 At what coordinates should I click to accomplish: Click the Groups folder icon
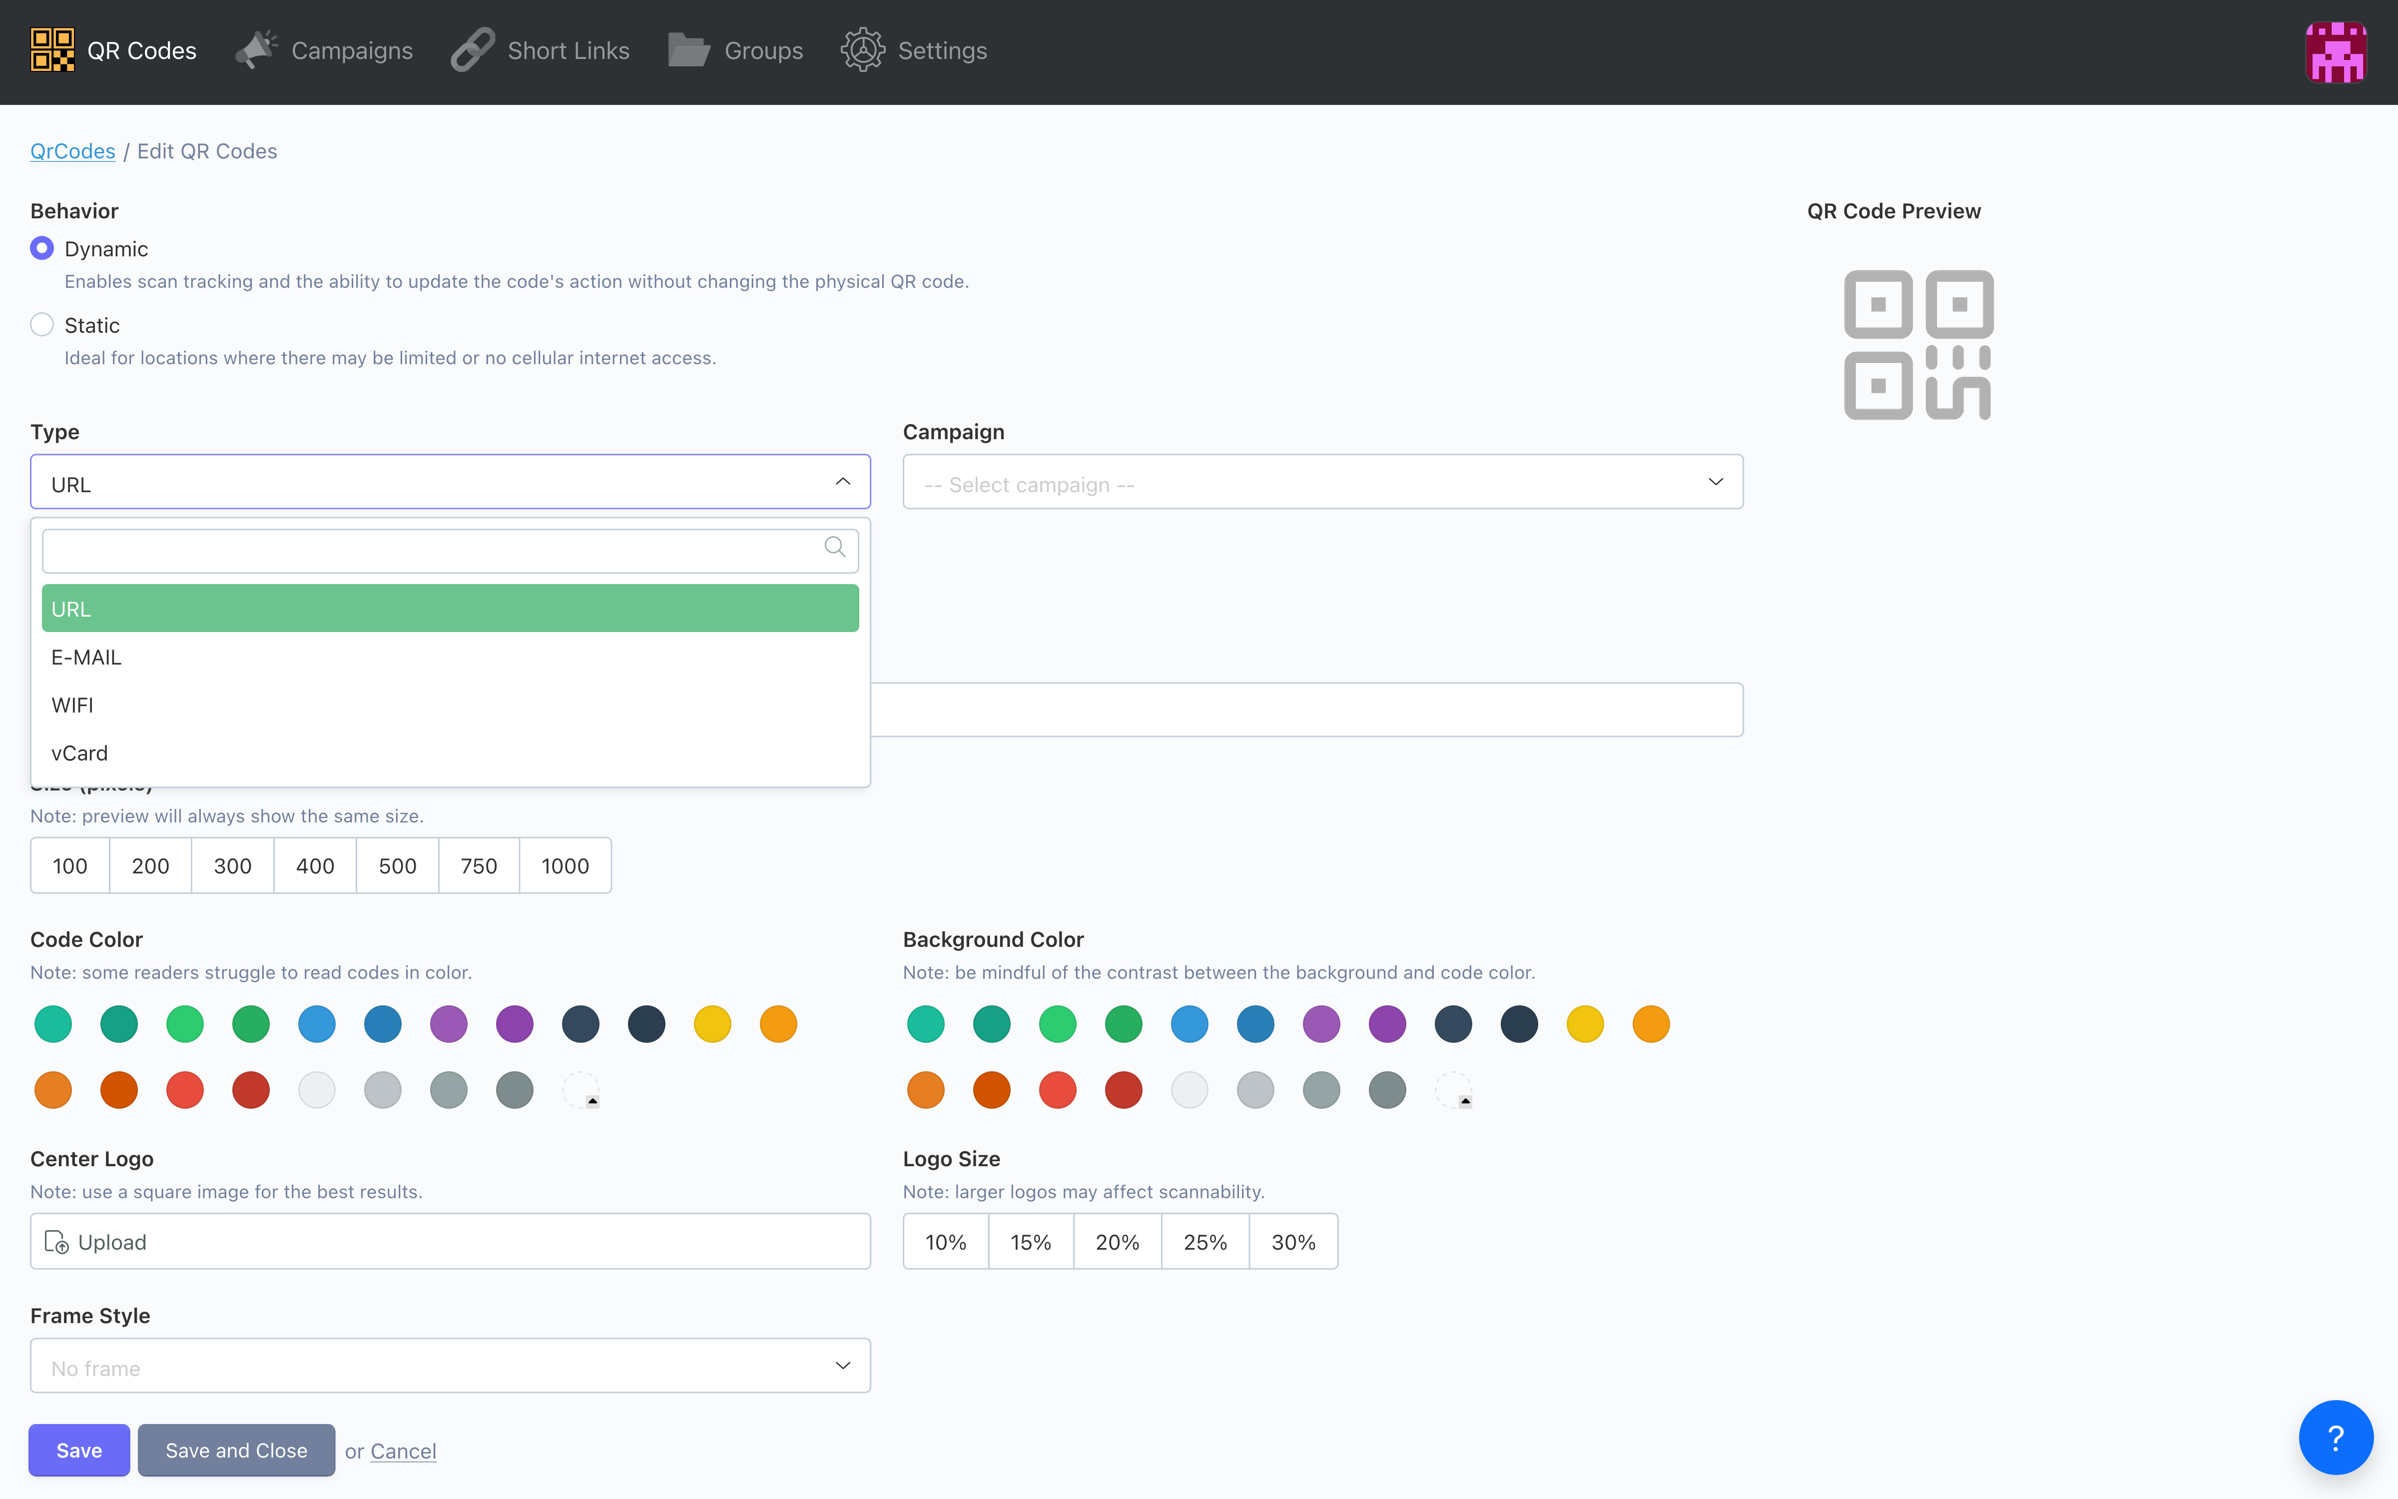click(689, 49)
